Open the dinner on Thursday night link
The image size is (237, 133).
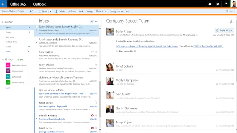pyautogui.click(x=147, y=46)
